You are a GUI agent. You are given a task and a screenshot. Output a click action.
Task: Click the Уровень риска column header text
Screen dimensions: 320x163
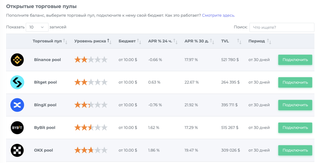pos(90,41)
